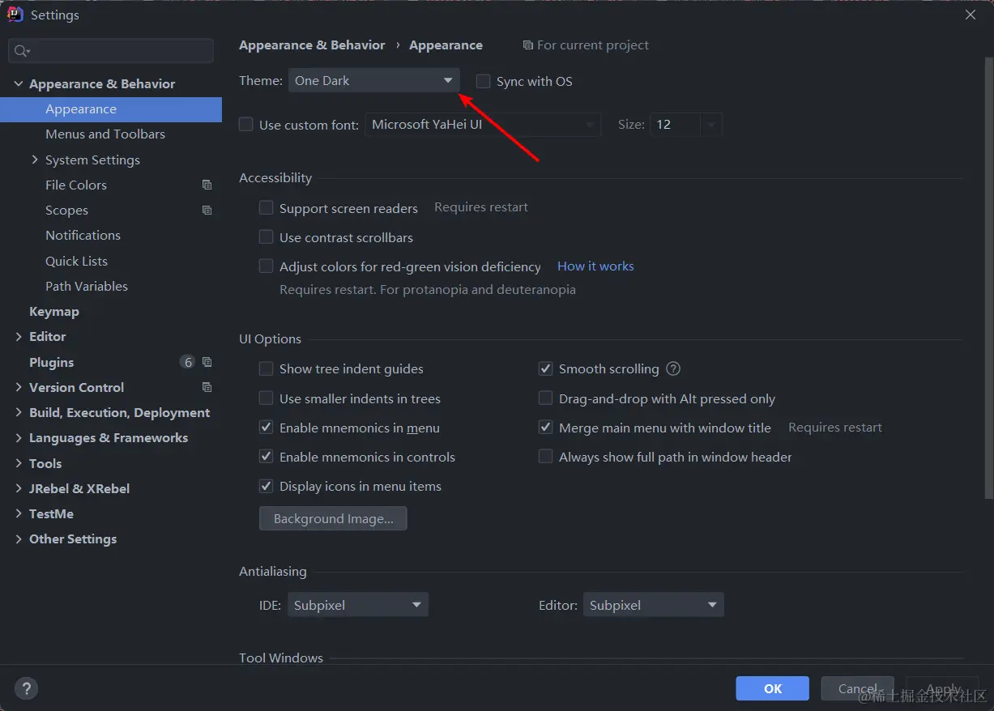The width and height of the screenshot is (994, 711).
Task: Enable Use custom font checkbox
Action: pos(246,125)
